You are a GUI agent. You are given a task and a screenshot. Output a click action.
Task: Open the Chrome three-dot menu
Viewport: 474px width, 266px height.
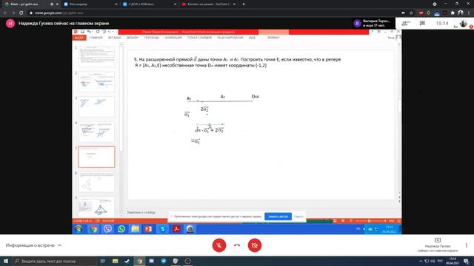coord(469,13)
